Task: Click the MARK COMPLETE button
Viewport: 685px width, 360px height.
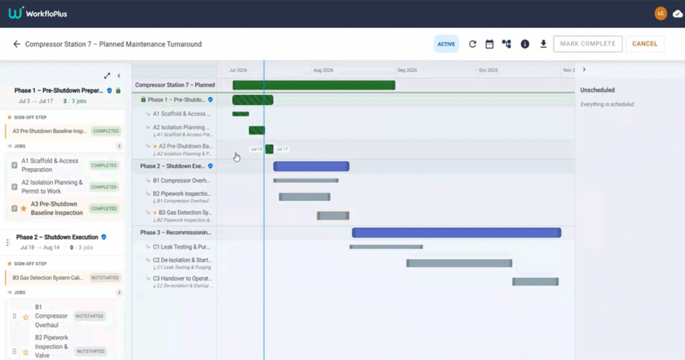Action: click(x=587, y=43)
